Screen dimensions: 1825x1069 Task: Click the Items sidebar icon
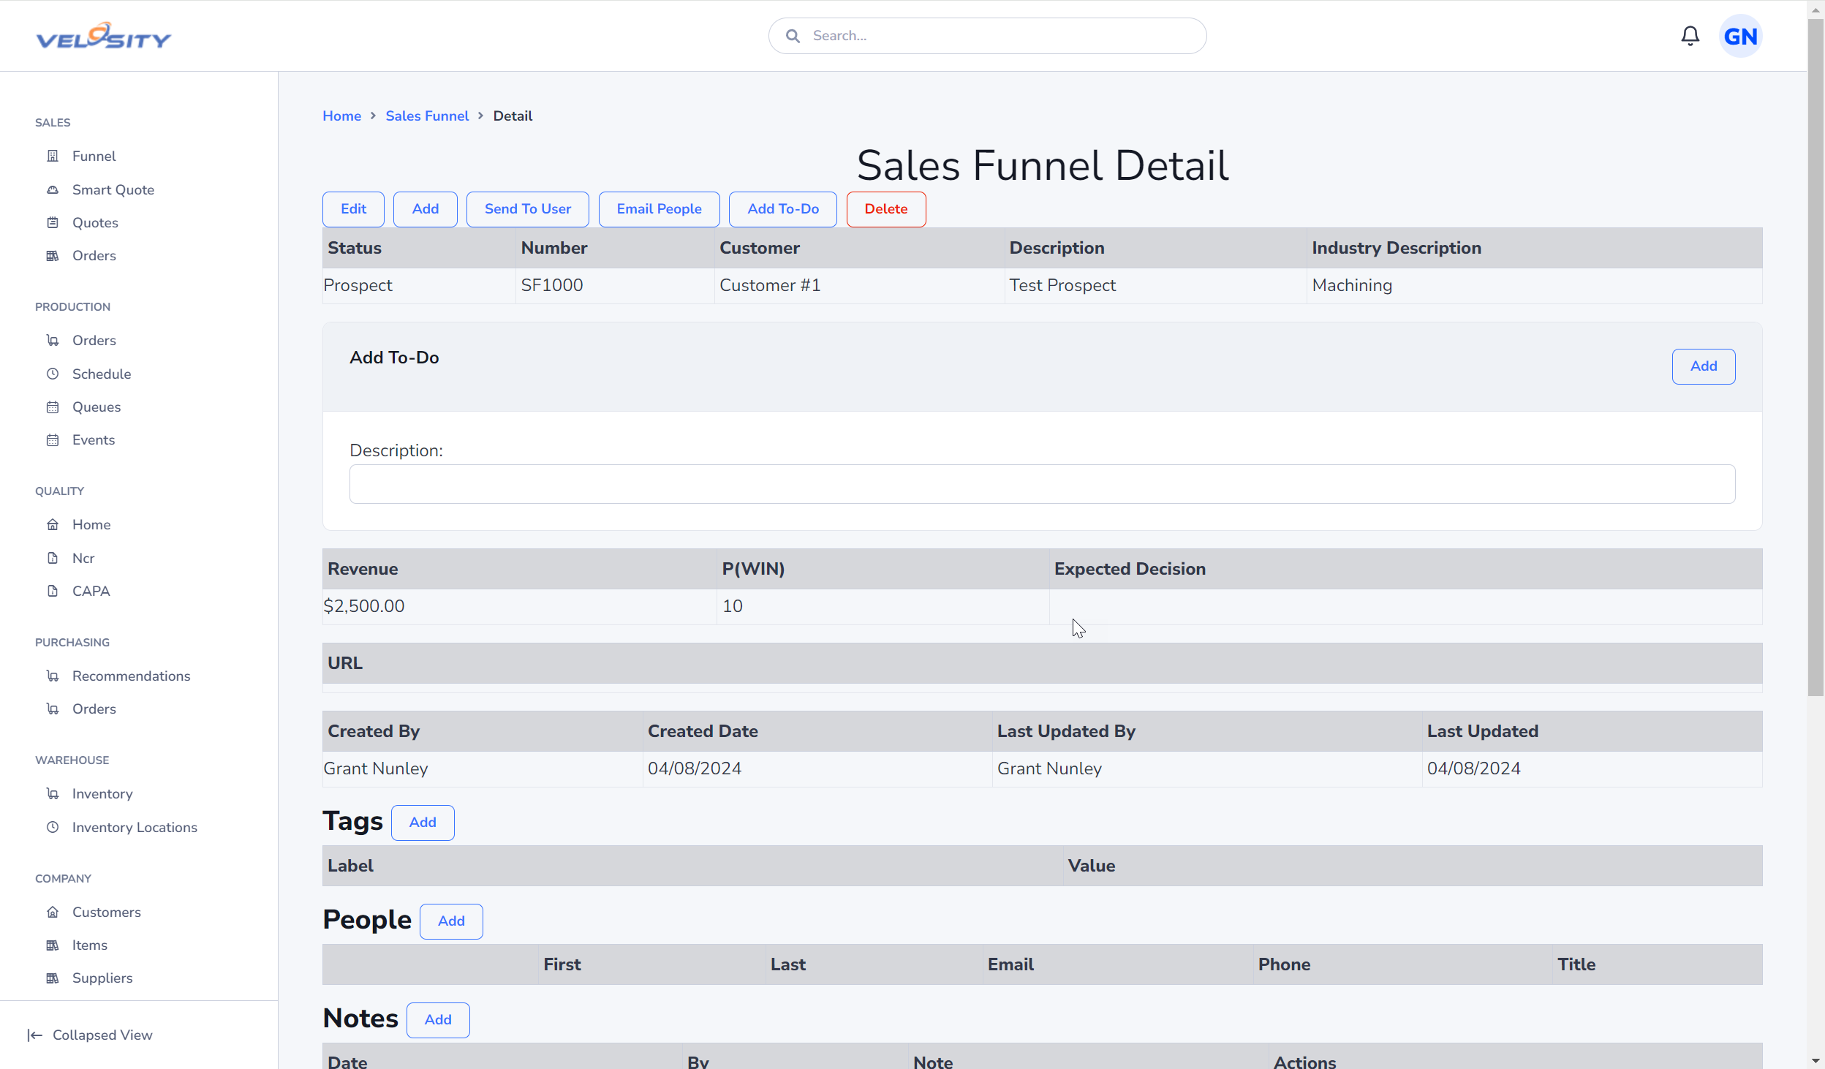pos(53,945)
